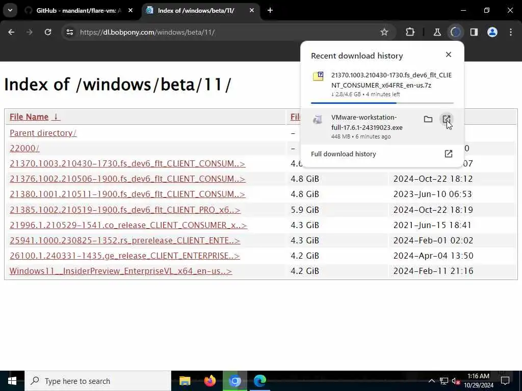Select date 2024-Apr-04 13:50

coord(433,256)
